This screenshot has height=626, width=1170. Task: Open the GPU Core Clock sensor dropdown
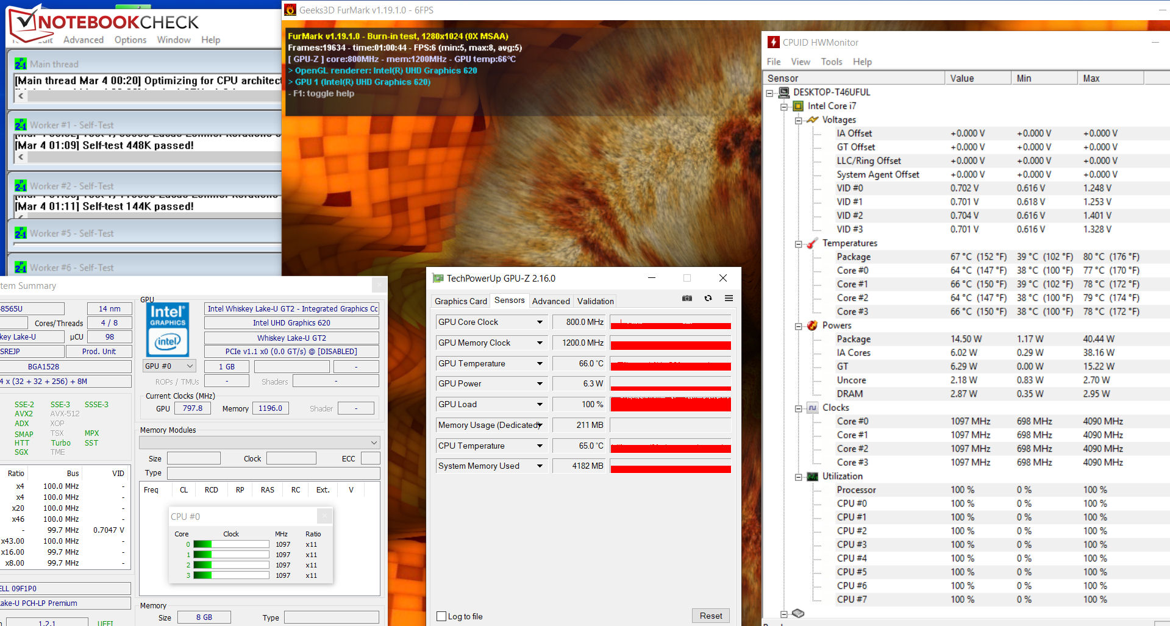(x=540, y=322)
